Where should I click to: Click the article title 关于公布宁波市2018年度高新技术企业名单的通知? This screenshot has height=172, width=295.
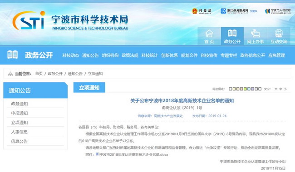pyautogui.click(x=182, y=101)
